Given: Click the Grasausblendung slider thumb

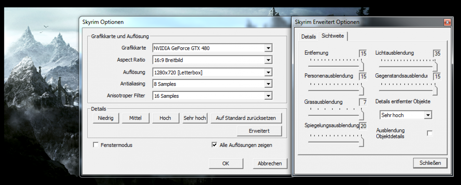Looking at the screenshot, I should click(x=362, y=116).
